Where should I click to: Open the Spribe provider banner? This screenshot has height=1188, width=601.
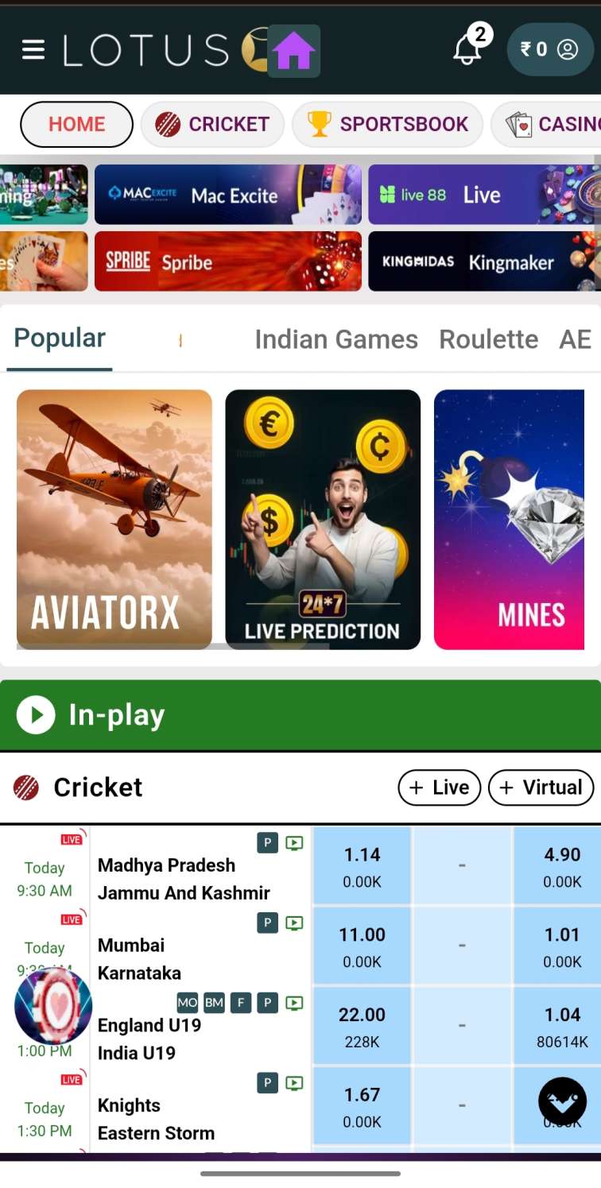point(228,261)
